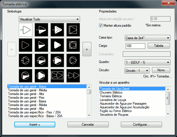Select the hatched triangle inside circle symbol

(57, 60)
